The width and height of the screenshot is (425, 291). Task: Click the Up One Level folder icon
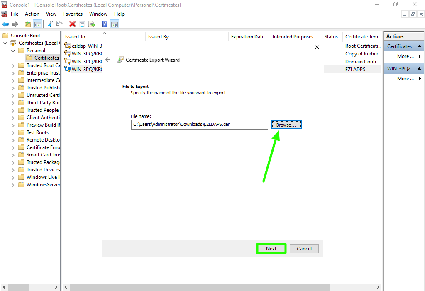(x=28, y=24)
